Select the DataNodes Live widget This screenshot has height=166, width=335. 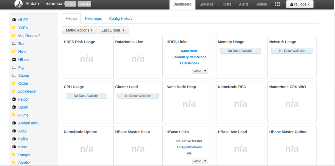click(x=138, y=57)
